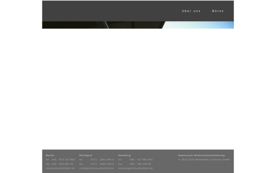The height and width of the screenshot is (173, 276).
Task: Click the Hamburg email address in footer
Action: pos(135,168)
